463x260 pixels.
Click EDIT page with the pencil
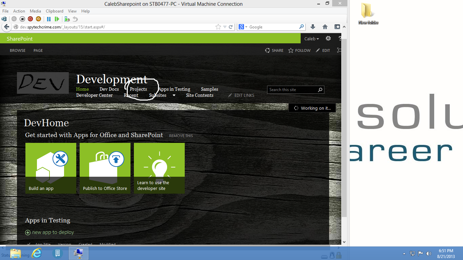pos(323,50)
